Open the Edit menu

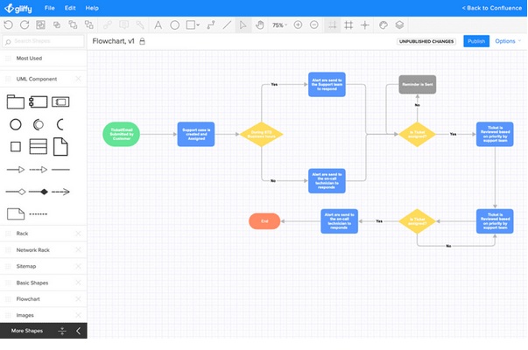pos(70,8)
